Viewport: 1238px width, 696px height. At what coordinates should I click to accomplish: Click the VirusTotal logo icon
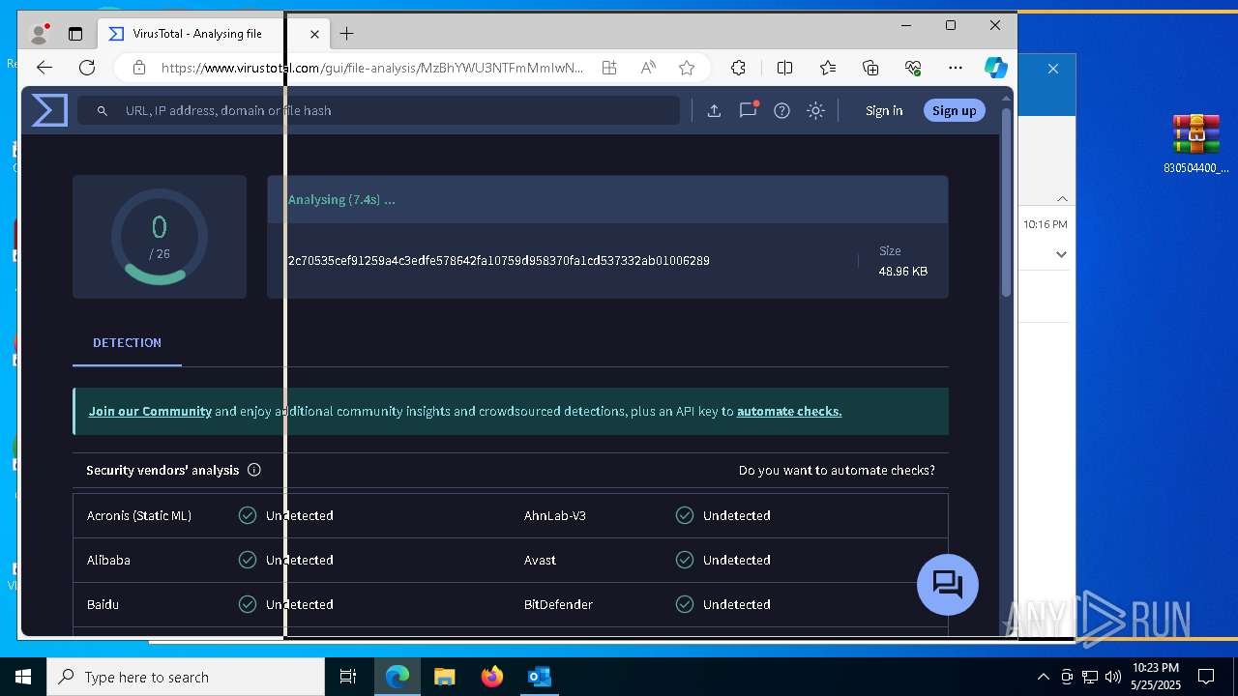click(49, 110)
